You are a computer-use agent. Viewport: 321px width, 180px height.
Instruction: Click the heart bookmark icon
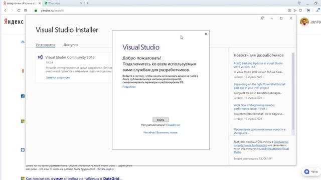(300, 10)
